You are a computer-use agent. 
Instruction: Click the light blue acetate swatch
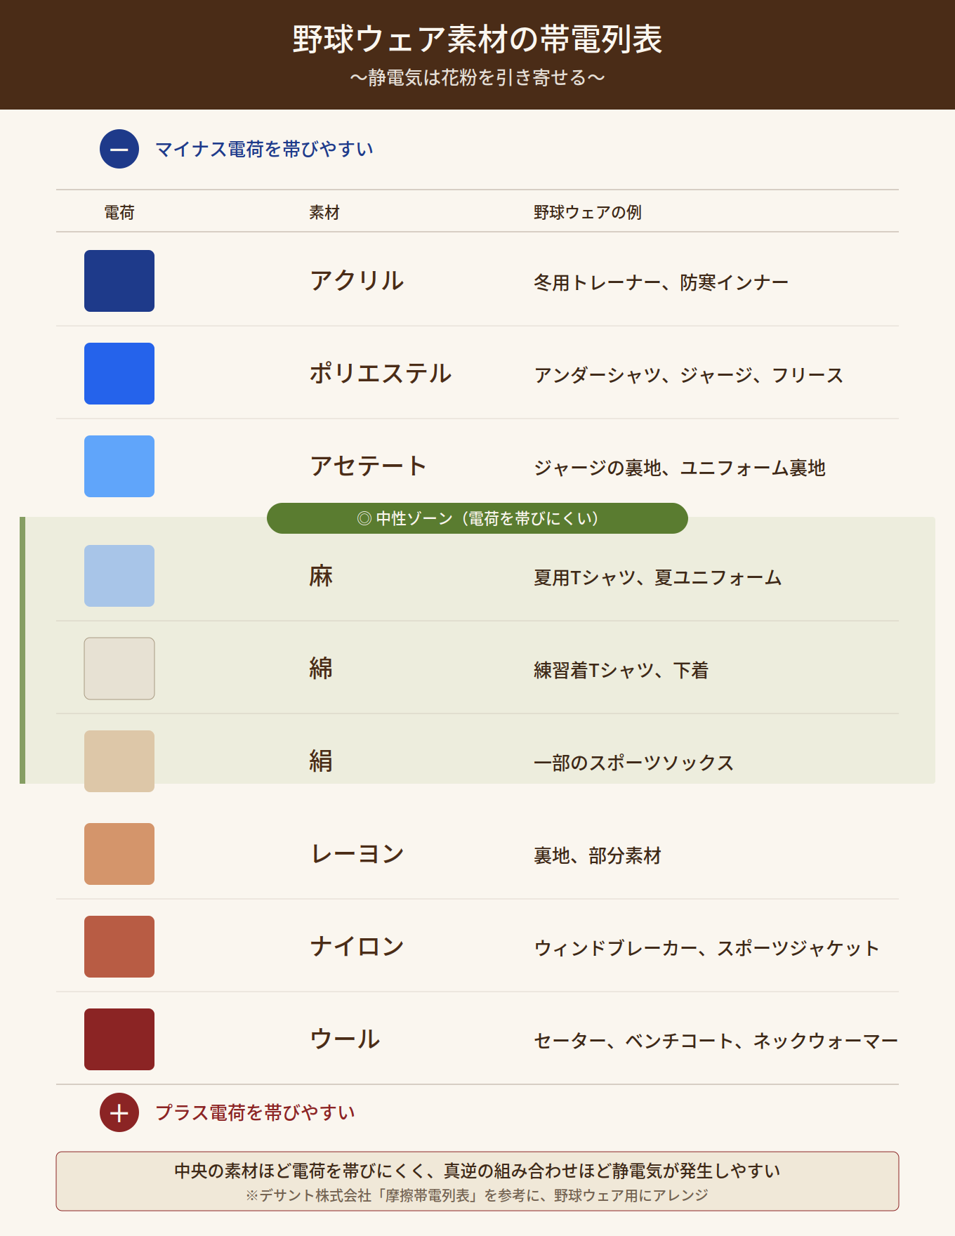click(x=119, y=466)
